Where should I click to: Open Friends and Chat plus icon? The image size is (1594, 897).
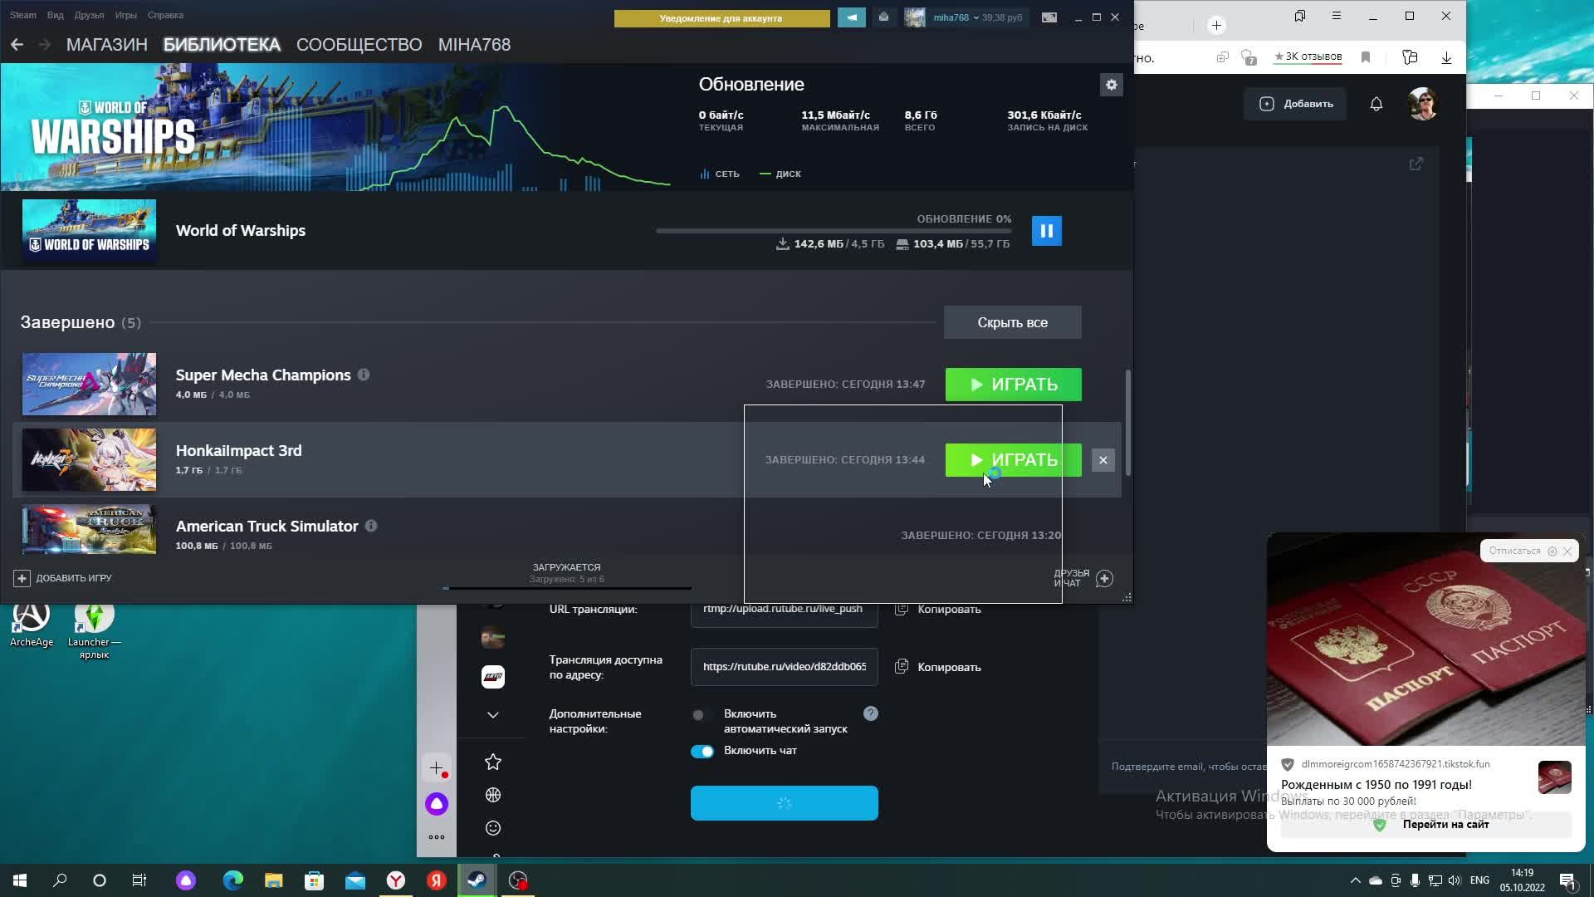pyautogui.click(x=1104, y=579)
